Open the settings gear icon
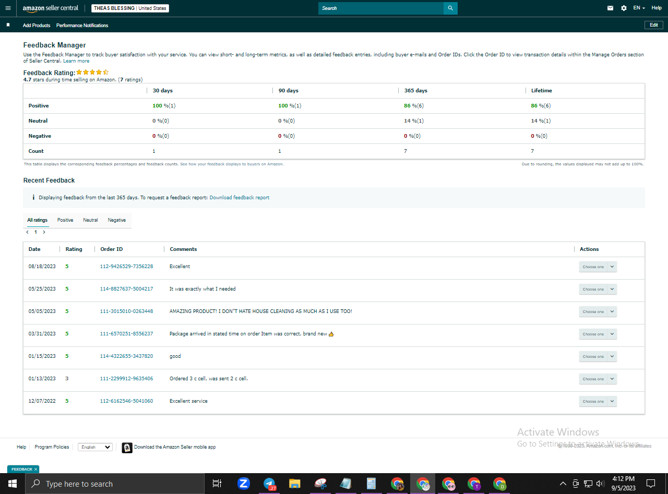 624,8
